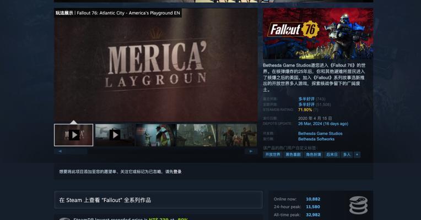The width and height of the screenshot is (421, 220).
Task: Click the SteamDB rating 71.90% value
Action: coord(305,110)
